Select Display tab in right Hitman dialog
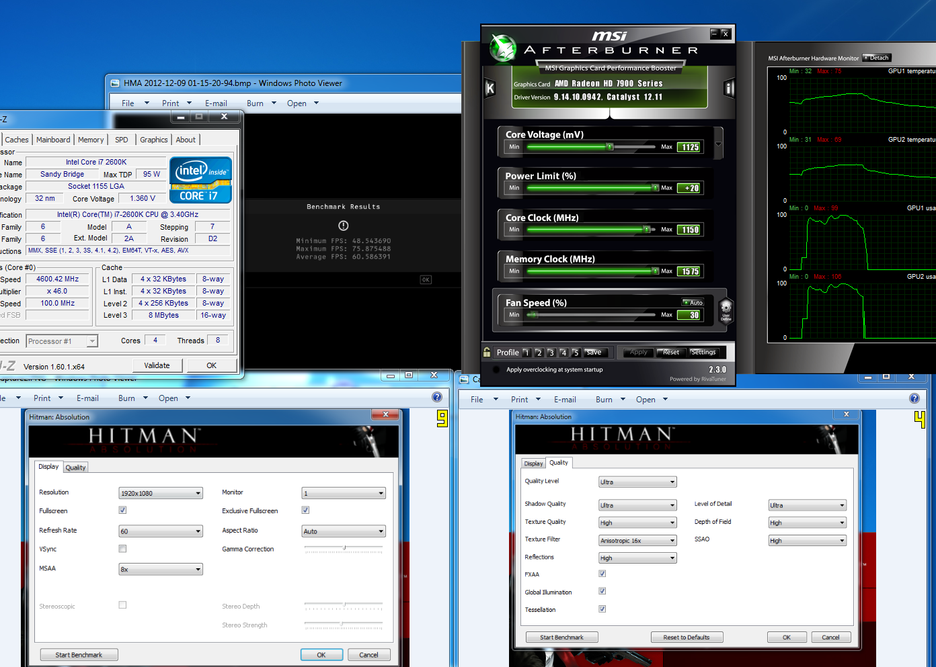Screen dimensions: 936x667 (x=533, y=463)
